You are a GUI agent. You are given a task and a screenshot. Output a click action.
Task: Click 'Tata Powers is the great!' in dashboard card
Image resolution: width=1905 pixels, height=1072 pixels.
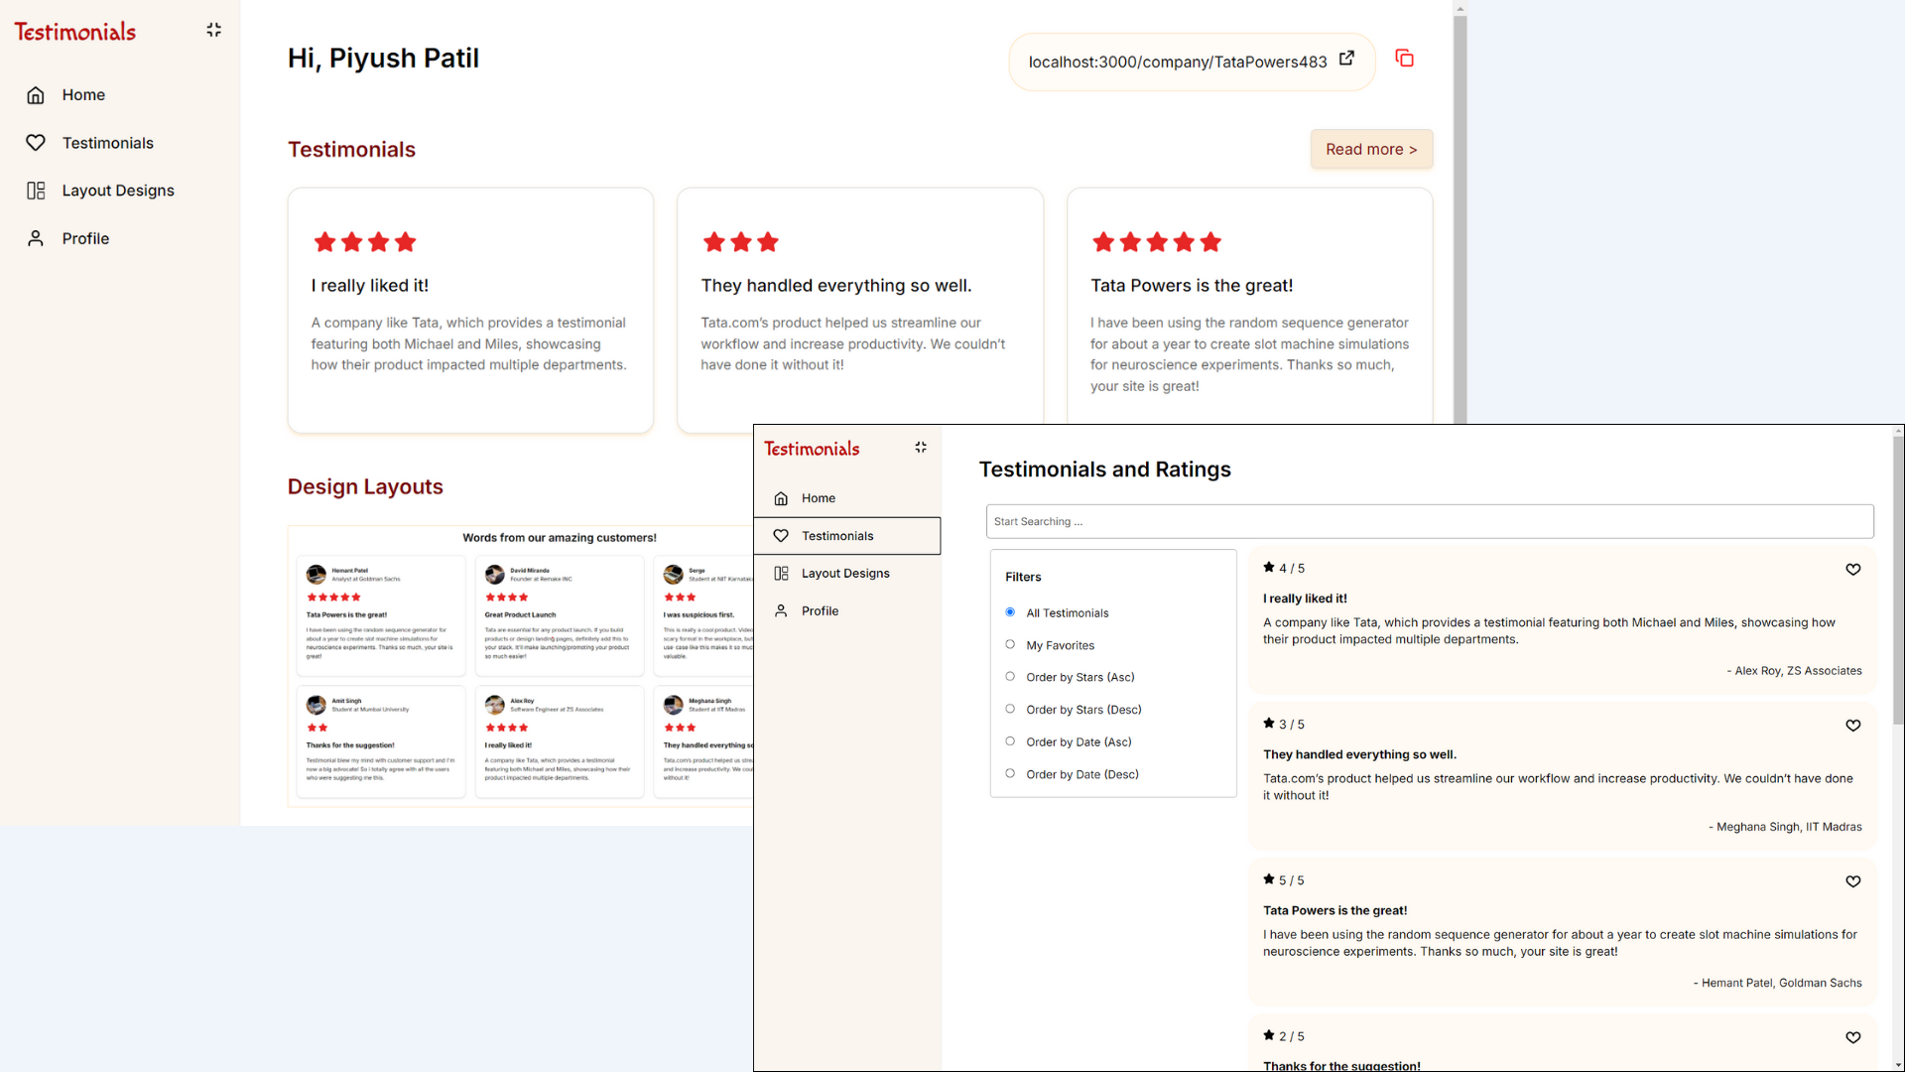tap(1192, 286)
